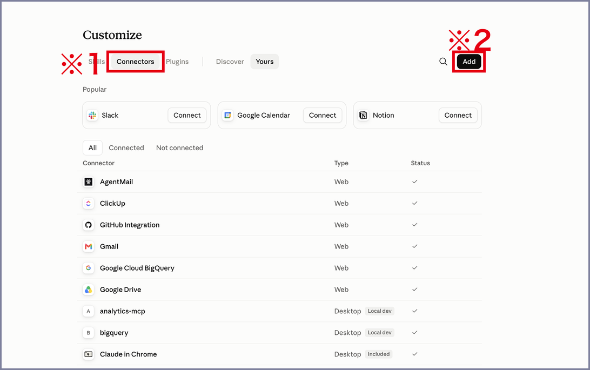Filter list by Connected

tap(126, 148)
